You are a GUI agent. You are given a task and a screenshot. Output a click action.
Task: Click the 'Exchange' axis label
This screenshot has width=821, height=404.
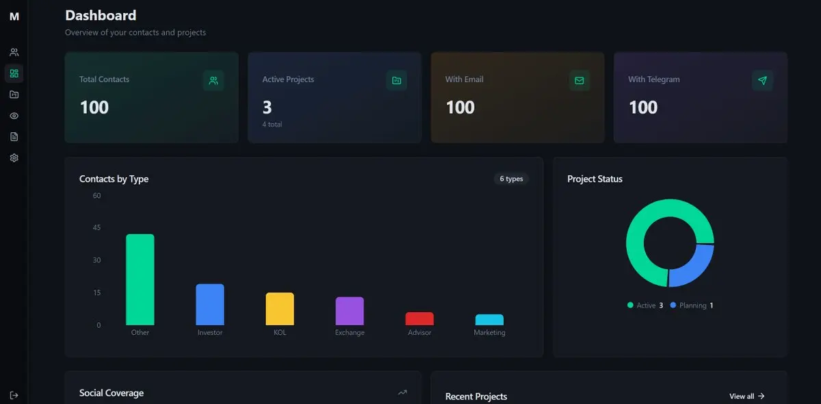pos(350,333)
